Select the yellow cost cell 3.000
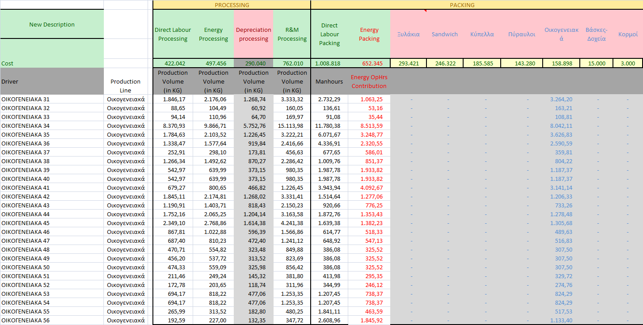Image resolution: width=643 pixels, height=325 pixels. point(628,63)
